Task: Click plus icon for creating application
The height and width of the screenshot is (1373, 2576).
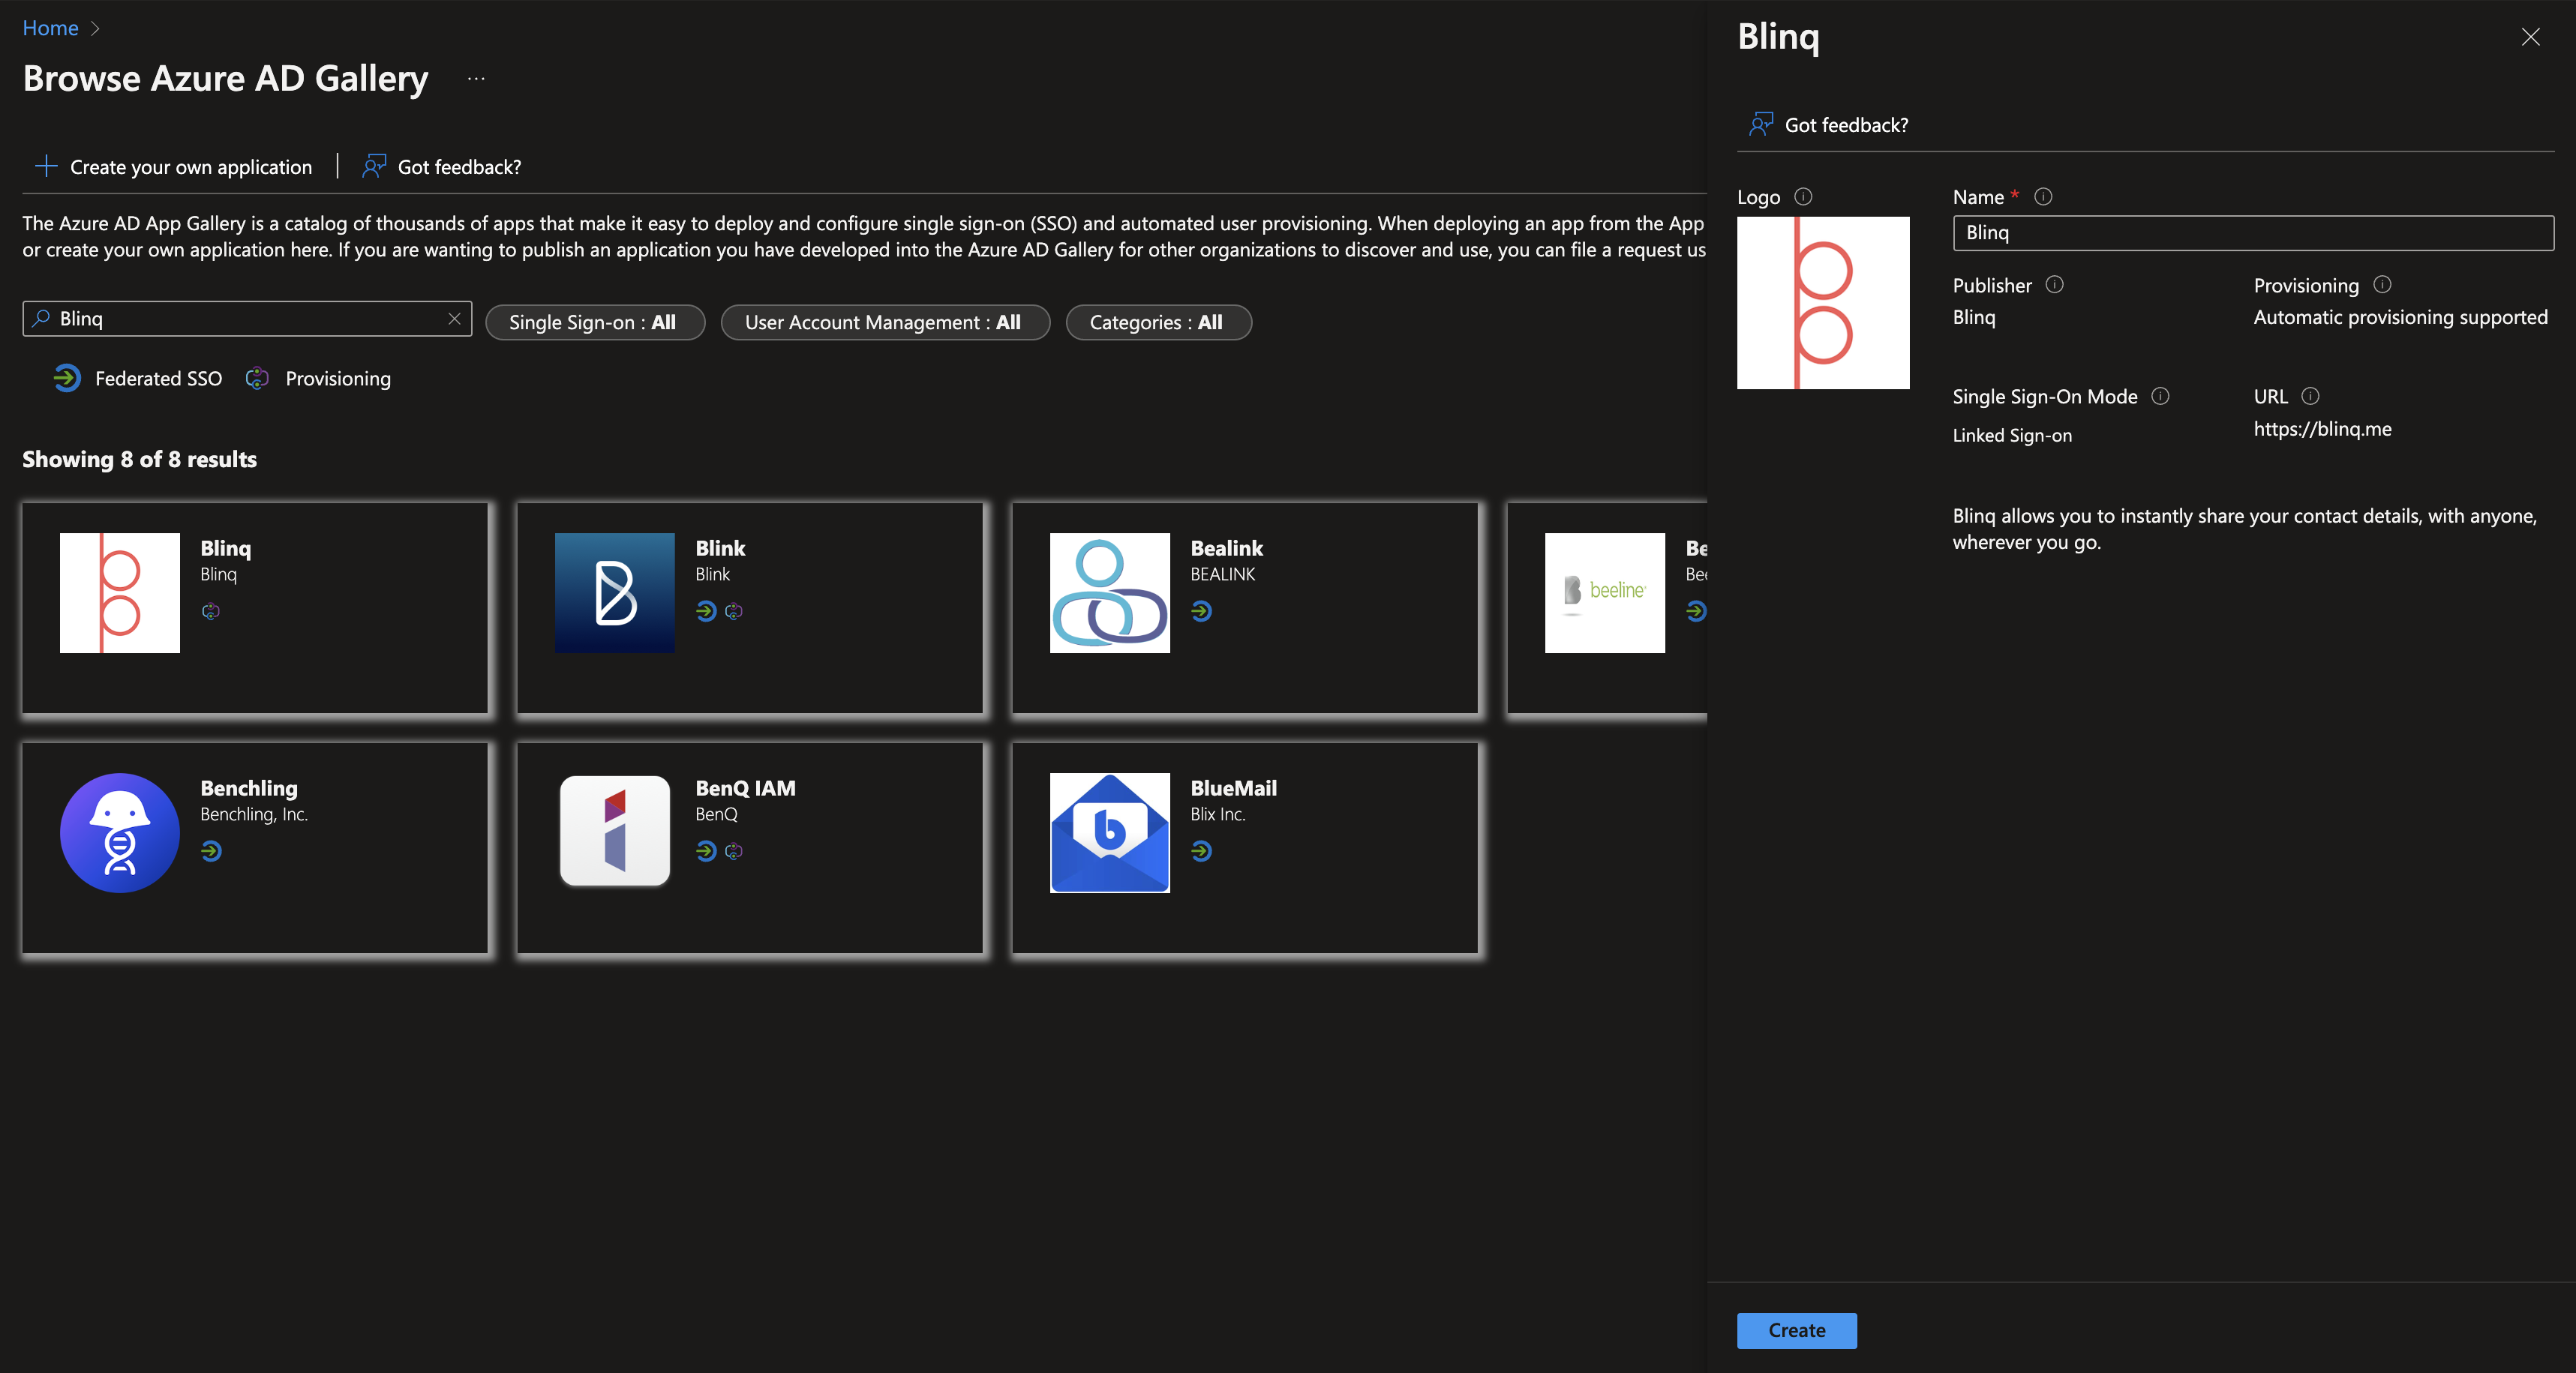Action: pos(46,166)
